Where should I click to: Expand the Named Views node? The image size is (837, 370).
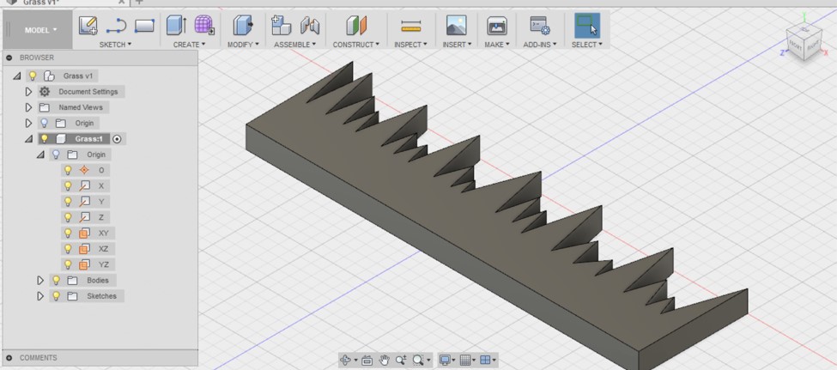pyautogui.click(x=29, y=107)
